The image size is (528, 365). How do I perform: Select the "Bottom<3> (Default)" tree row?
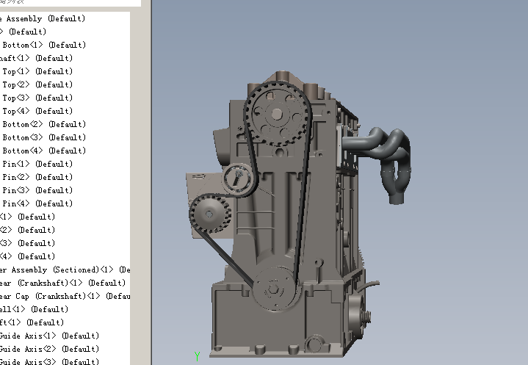tap(43, 137)
